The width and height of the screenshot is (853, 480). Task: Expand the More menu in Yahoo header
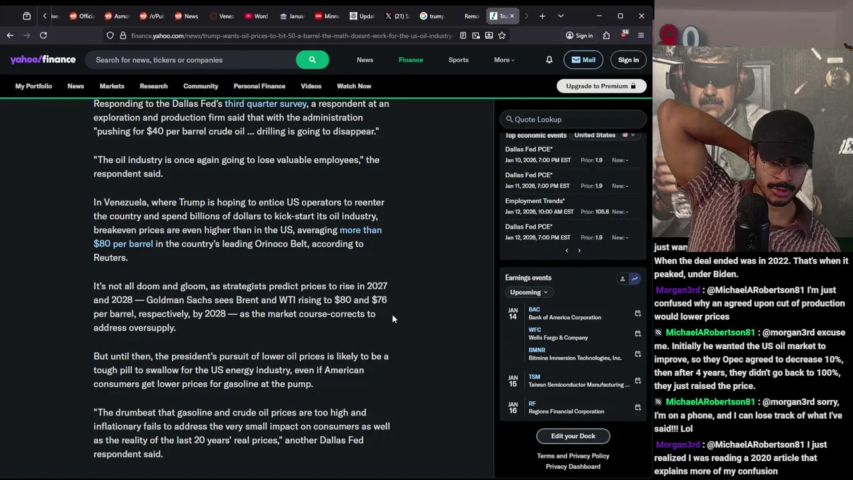click(504, 60)
